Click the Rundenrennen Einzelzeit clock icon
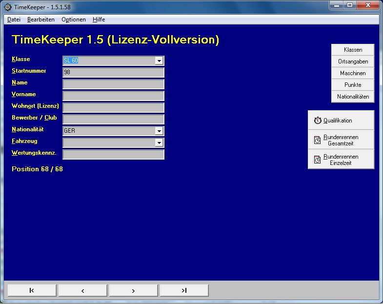The height and width of the screenshot is (304, 383). (x=317, y=160)
